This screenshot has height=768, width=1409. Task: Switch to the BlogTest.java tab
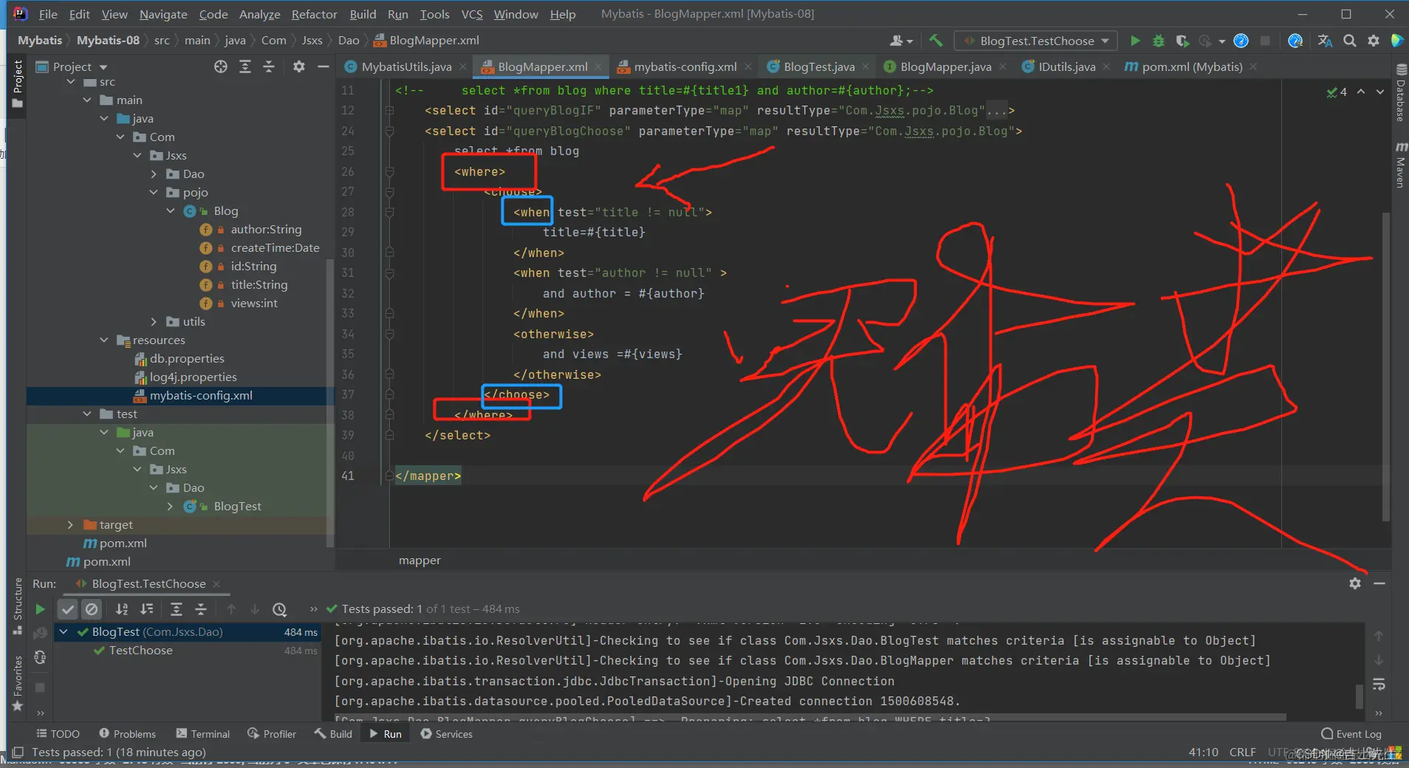[818, 66]
